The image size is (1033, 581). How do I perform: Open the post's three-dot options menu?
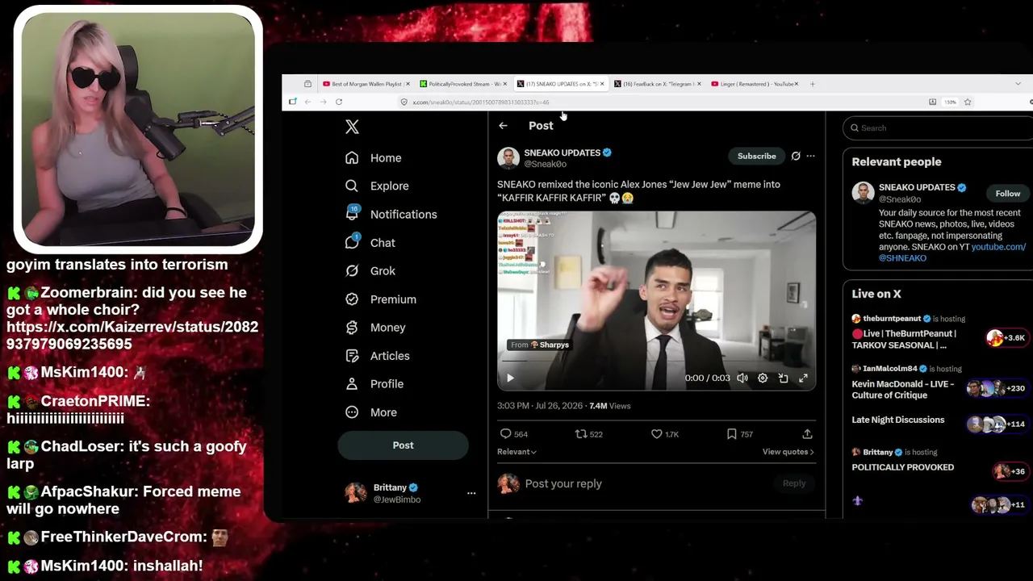pos(811,156)
